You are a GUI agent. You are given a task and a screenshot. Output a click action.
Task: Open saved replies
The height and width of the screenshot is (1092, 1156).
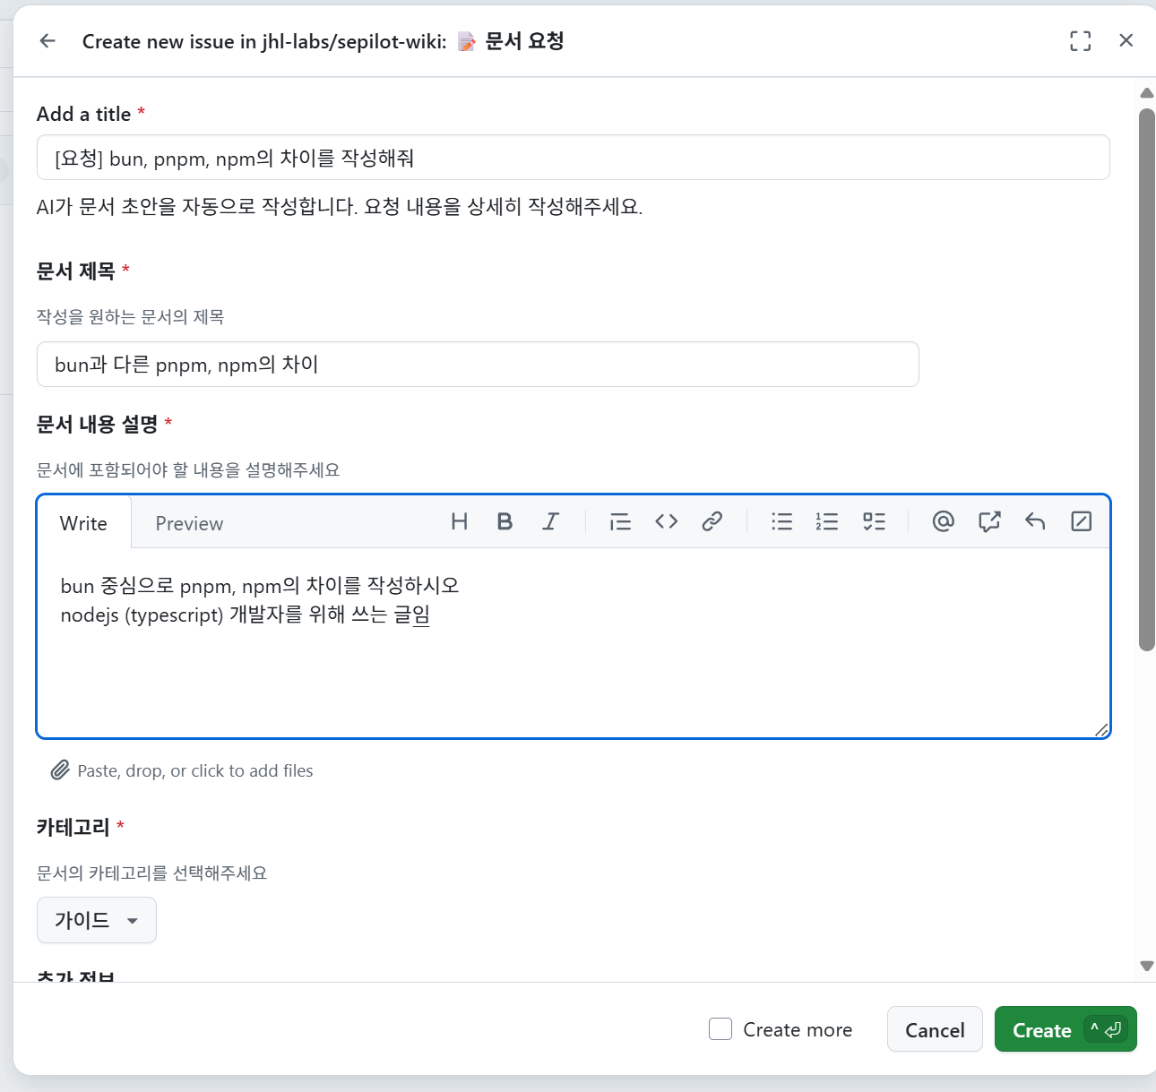pos(1035,522)
